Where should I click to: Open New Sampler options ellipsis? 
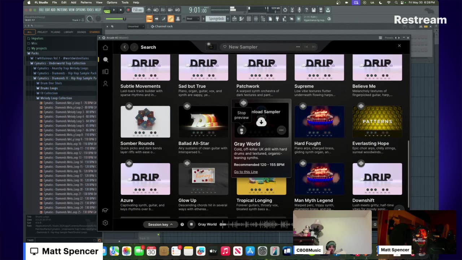pos(298,47)
